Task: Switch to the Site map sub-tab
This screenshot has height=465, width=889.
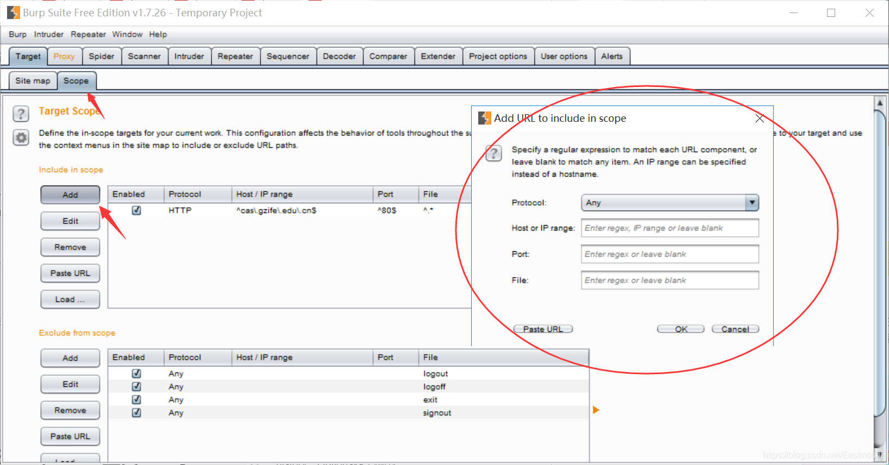Action: pyautogui.click(x=33, y=80)
